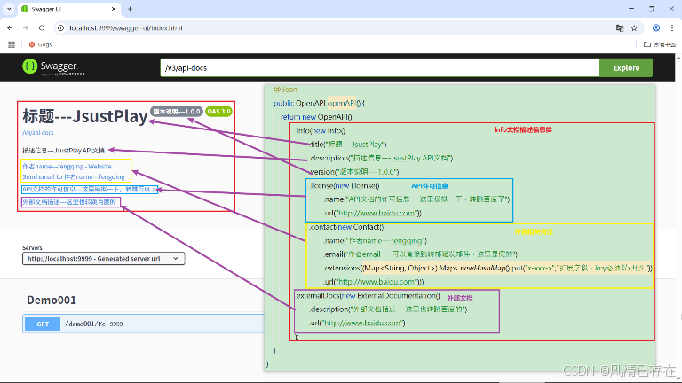Click the page vertical scrollbar
The height and width of the screenshot is (383, 682).
[x=678, y=217]
